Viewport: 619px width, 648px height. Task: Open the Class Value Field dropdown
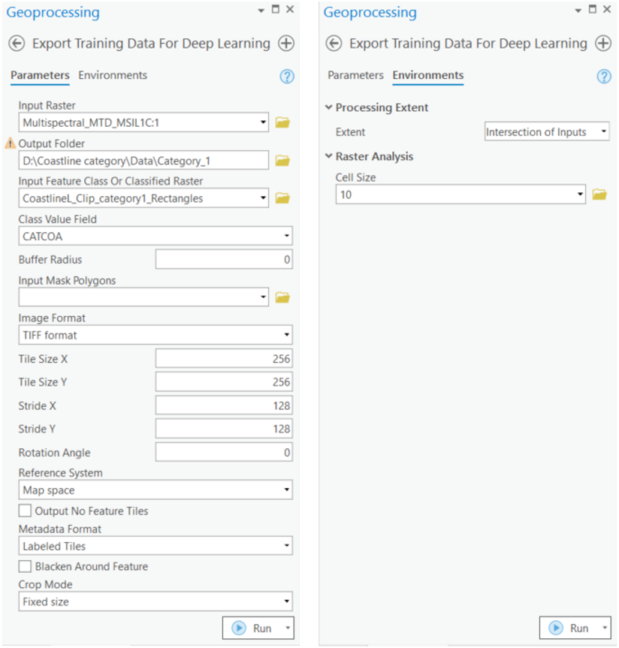coord(156,237)
